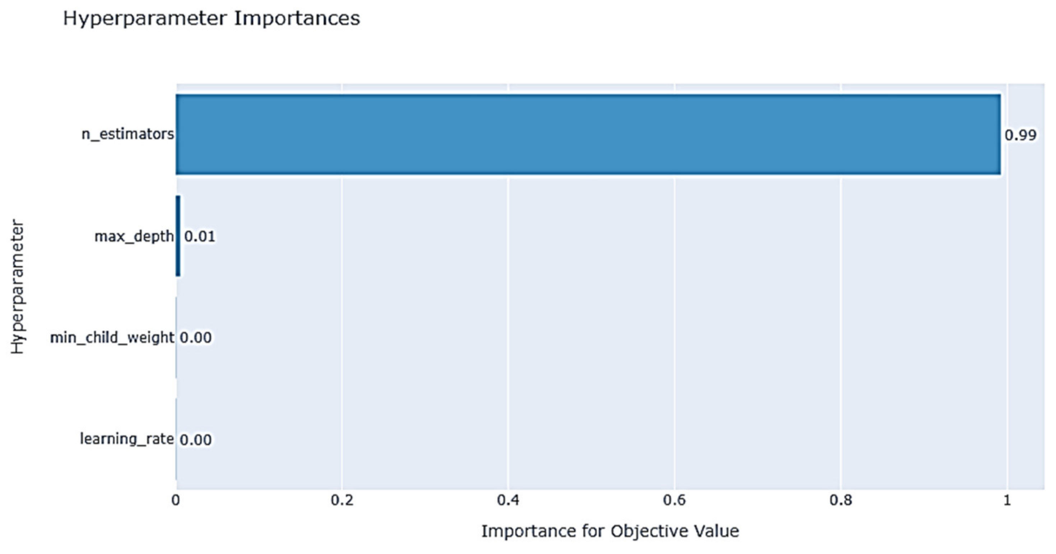Click the 0.8 x-axis tick label
The width and height of the screenshot is (1056, 554).
click(840, 500)
